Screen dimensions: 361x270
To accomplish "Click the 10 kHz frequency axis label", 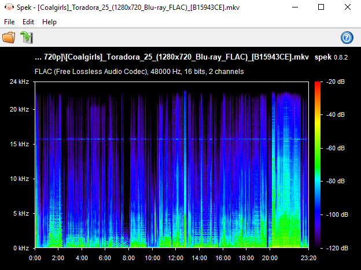I will 19,179.
